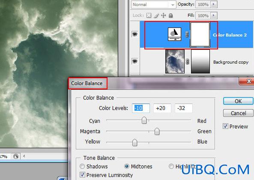Toggle the Preview checkbox

click(225, 126)
